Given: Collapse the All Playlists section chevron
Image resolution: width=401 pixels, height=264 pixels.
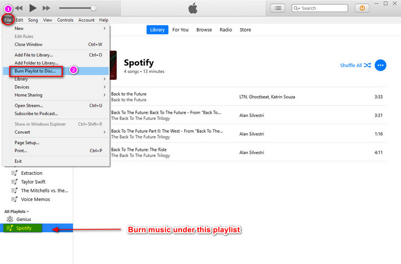Looking at the screenshot, I should pos(28,211).
